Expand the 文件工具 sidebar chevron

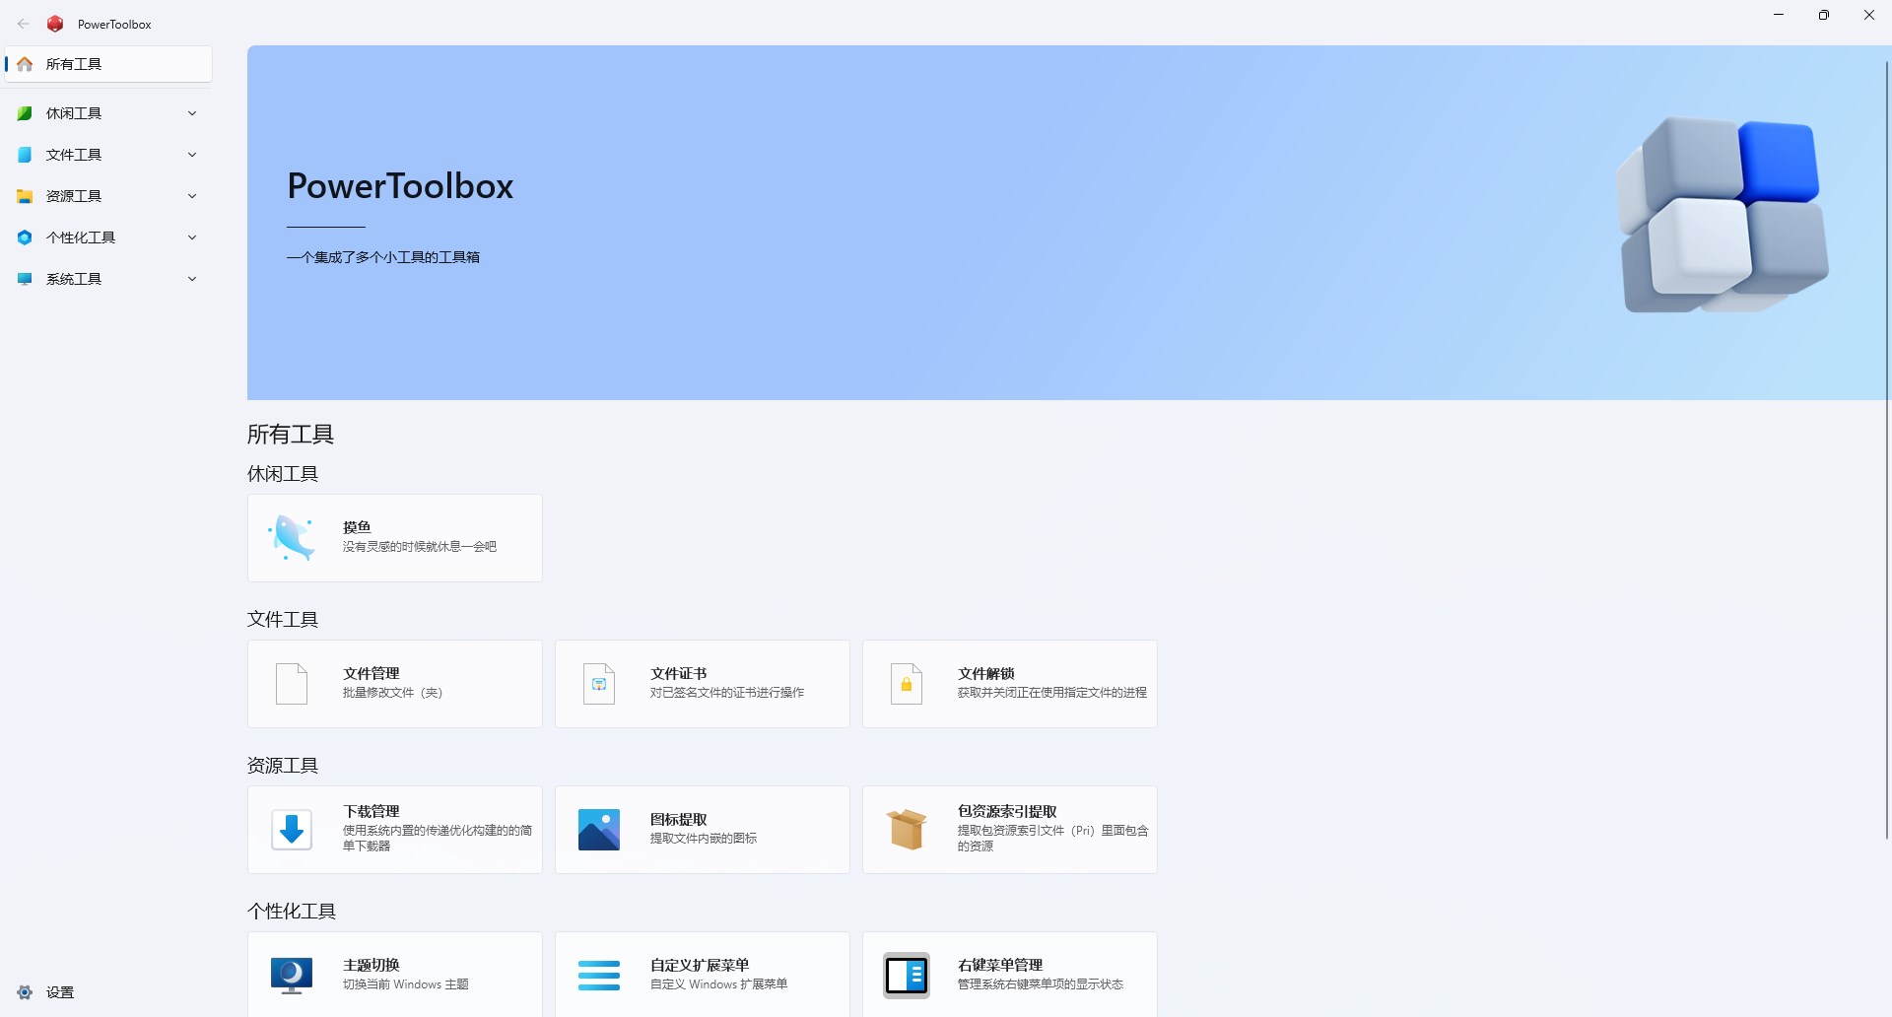click(x=192, y=155)
